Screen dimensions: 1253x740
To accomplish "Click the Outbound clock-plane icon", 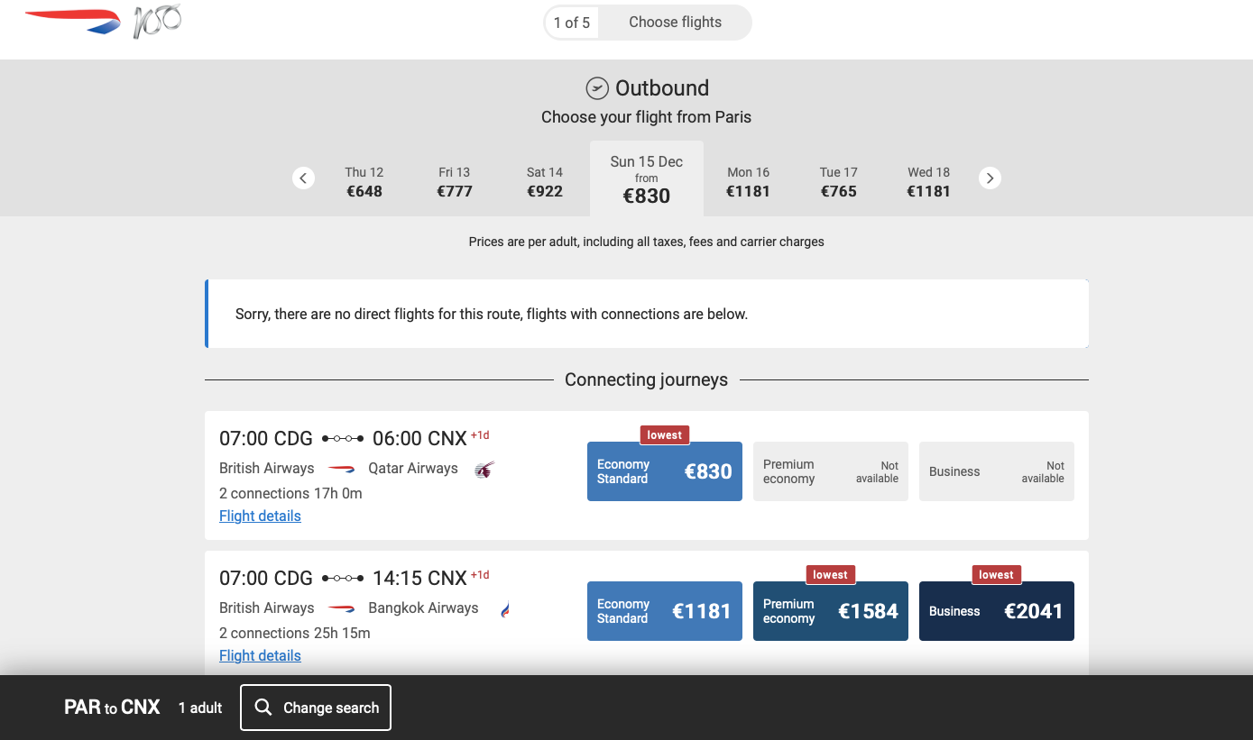I will coord(597,88).
